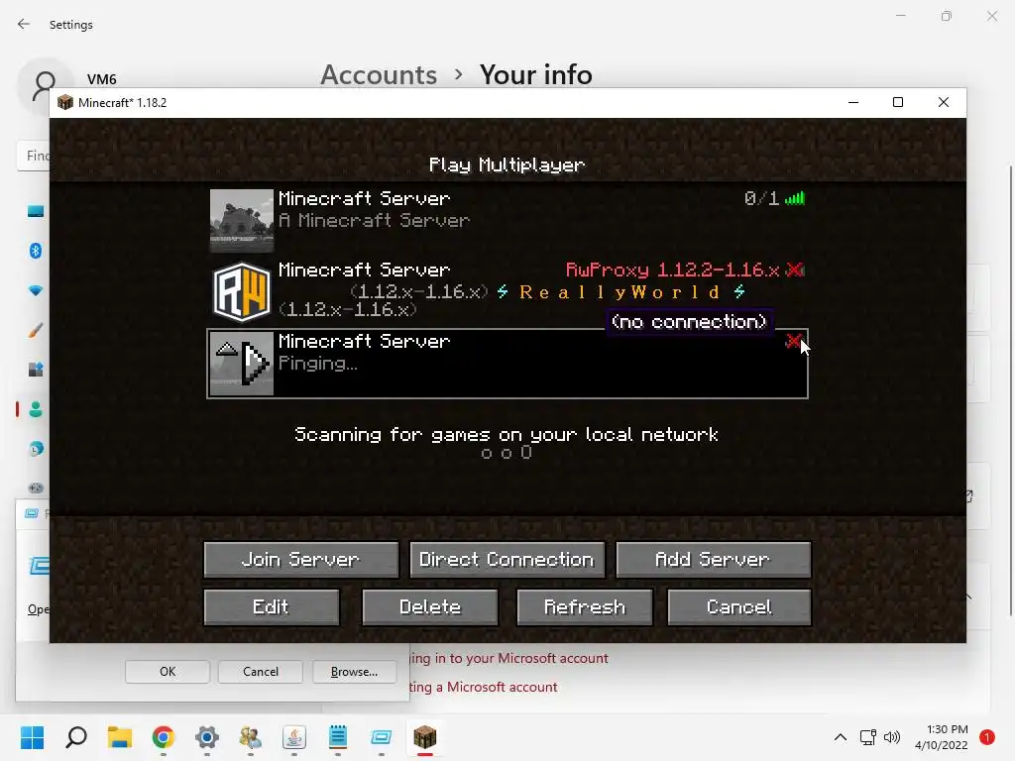Screen dimensions: 1015x761
Task: Open clock and date 1:30 PM
Action: click(x=942, y=737)
